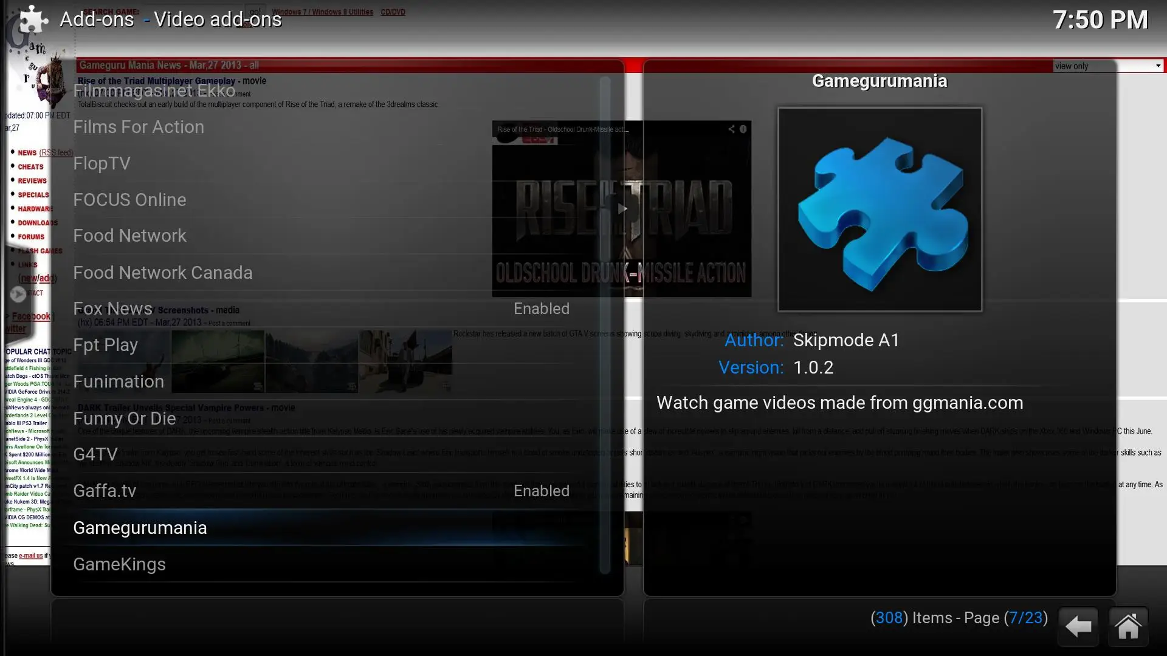Click the items and page counter
The height and width of the screenshot is (656, 1167).
pos(959,618)
